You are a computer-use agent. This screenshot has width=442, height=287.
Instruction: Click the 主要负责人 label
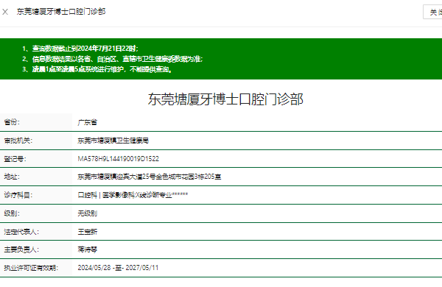click(21, 249)
